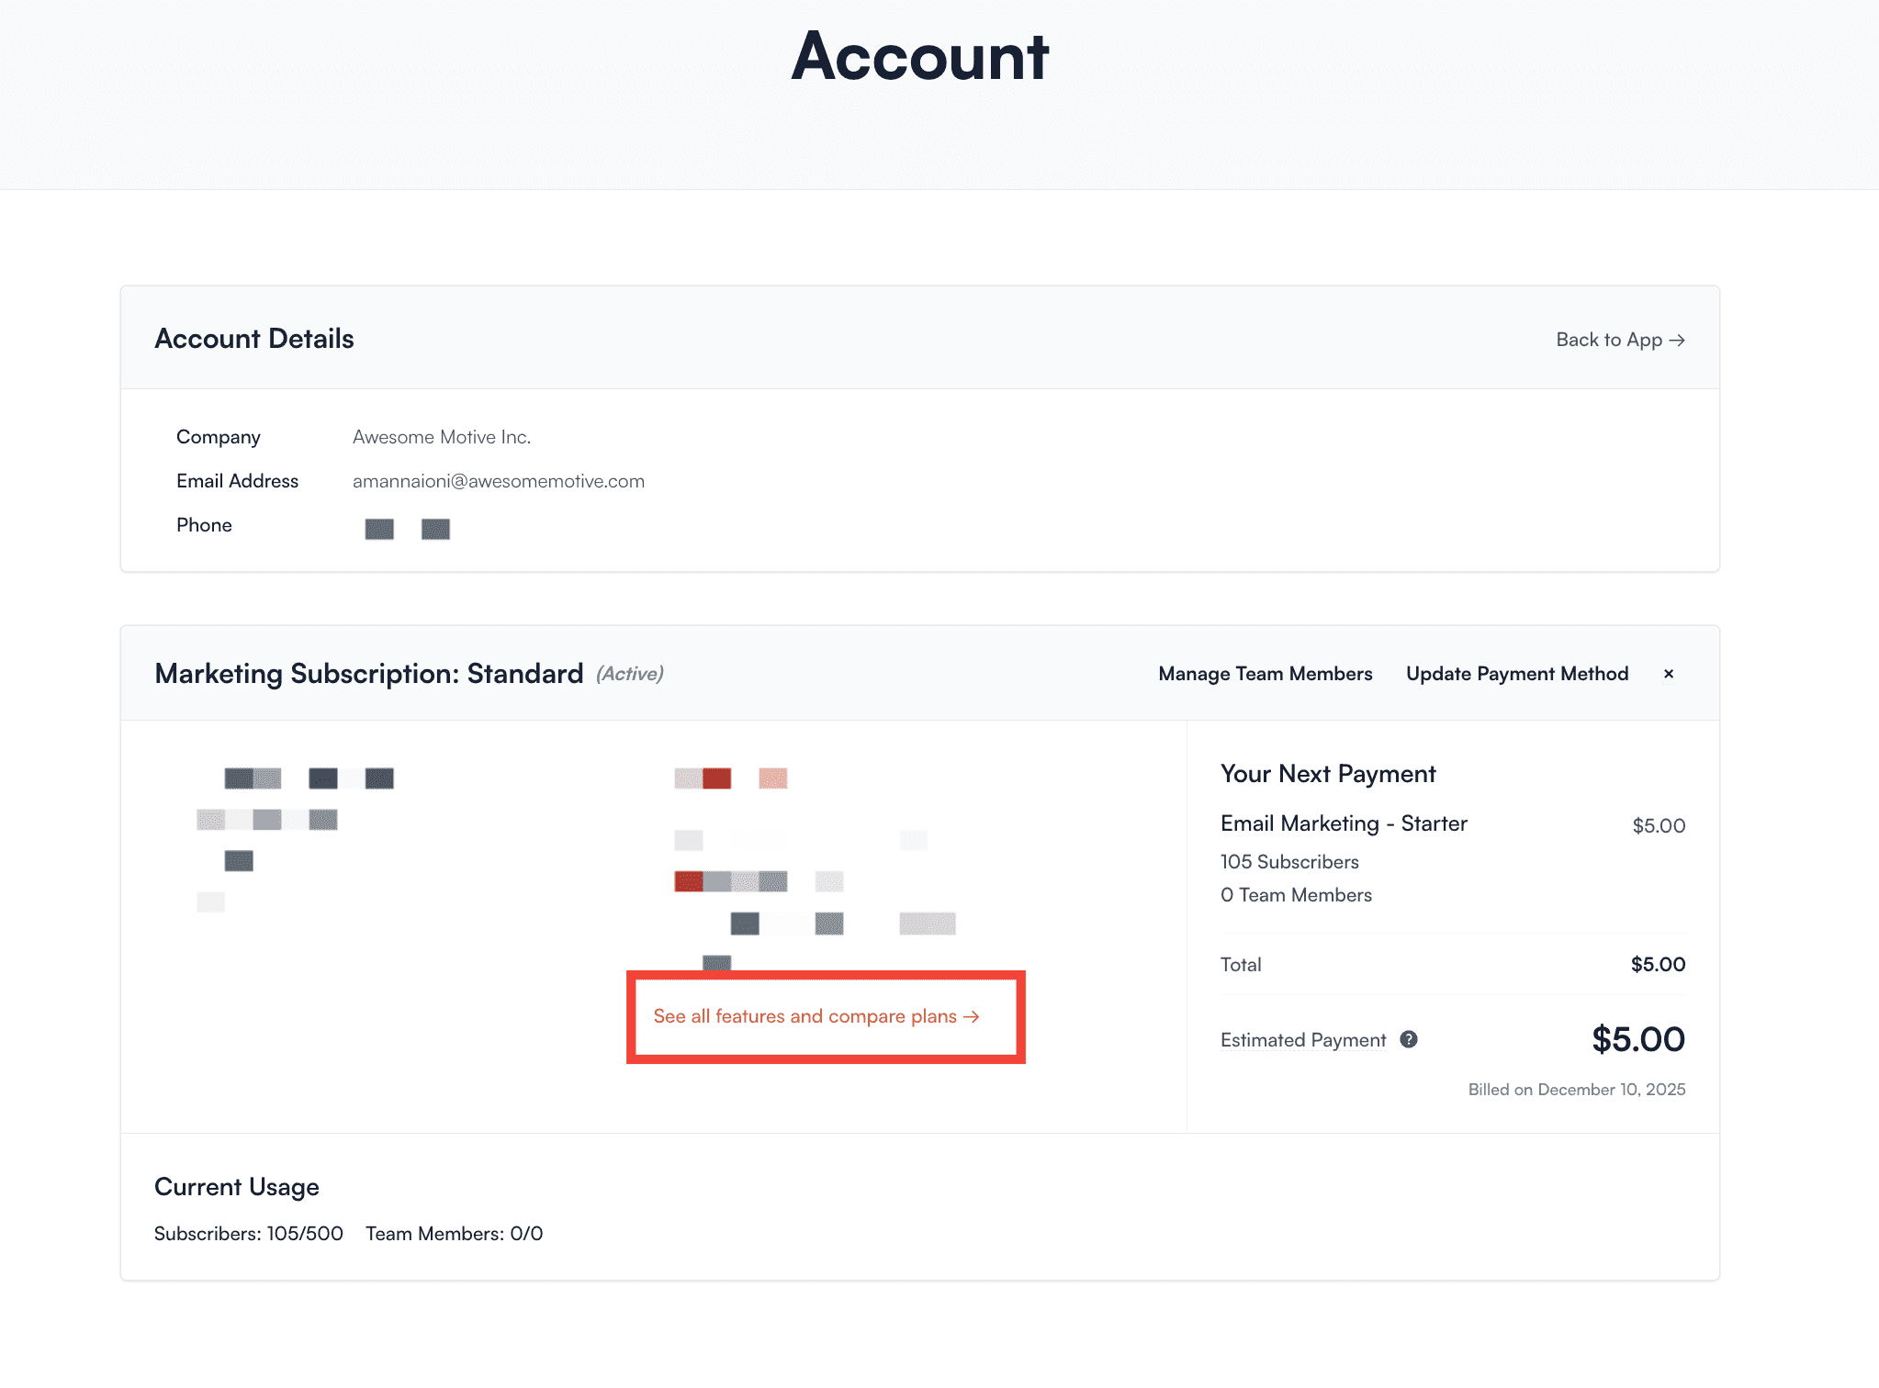The image size is (1879, 1388).
Task: Open See all features and compare plans
Action: (x=816, y=1016)
